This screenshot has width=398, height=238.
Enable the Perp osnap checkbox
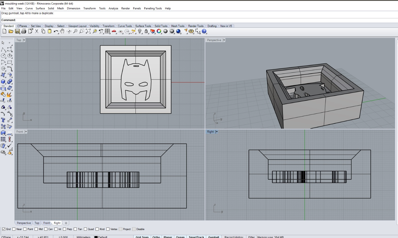[x=65, y=229]
